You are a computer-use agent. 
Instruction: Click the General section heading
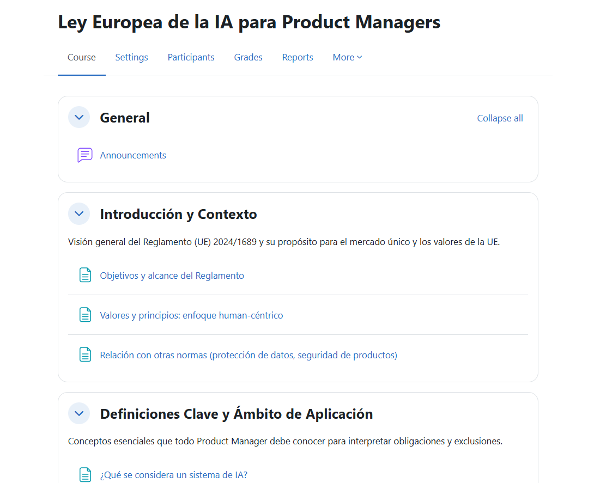pyautogui.click(x=125, y=118)
